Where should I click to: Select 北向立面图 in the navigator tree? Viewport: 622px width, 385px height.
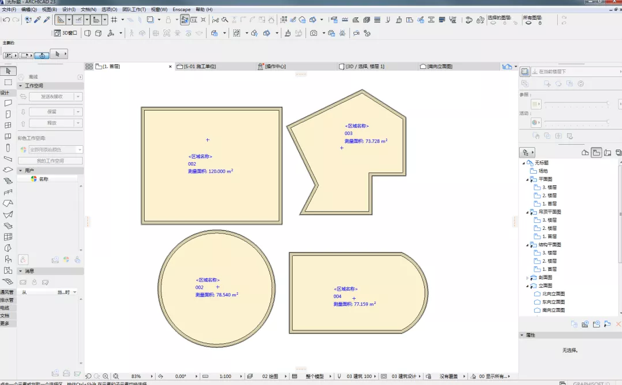[x=553, y=294]
